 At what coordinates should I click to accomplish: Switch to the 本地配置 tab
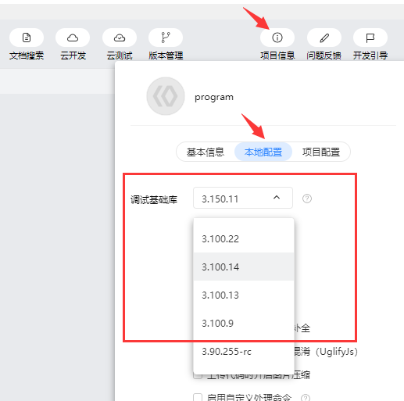pyautogui.click(x=263, y=152)
